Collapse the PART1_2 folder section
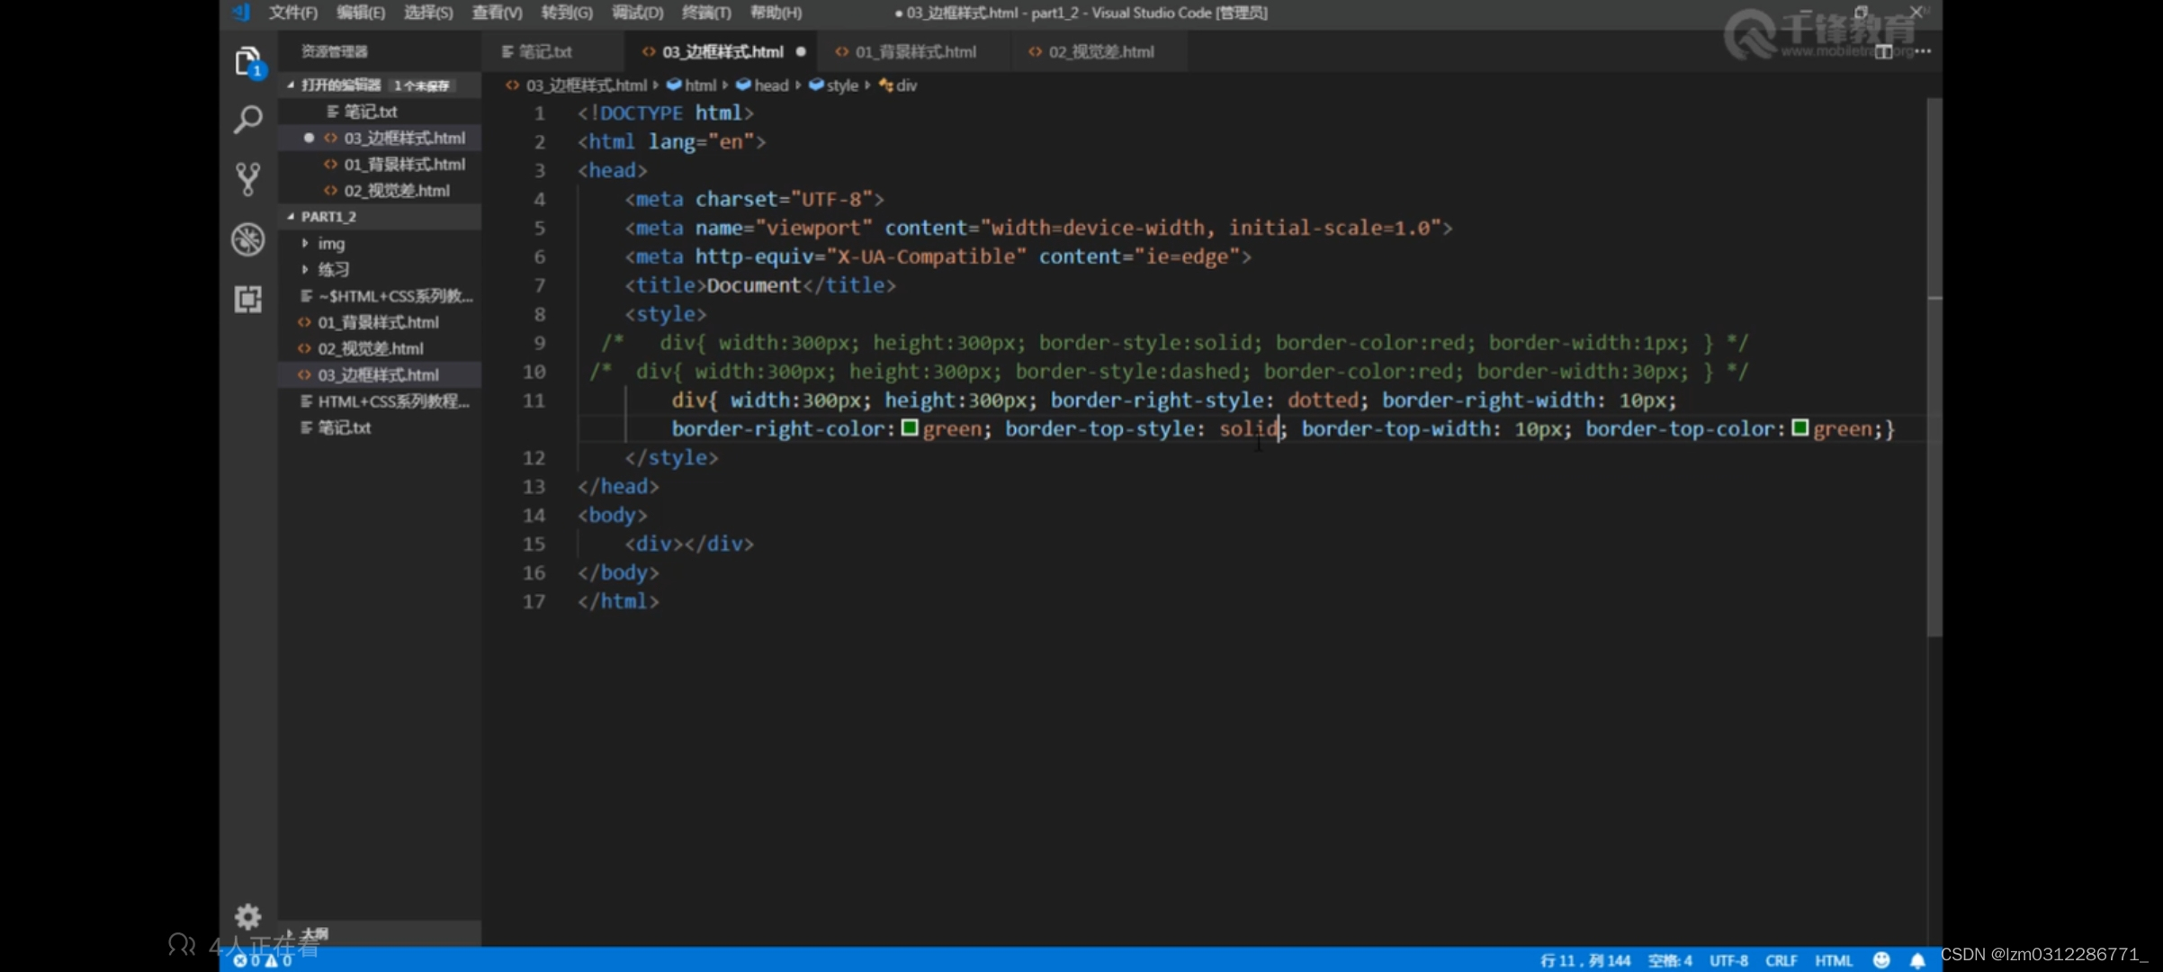 290,217
